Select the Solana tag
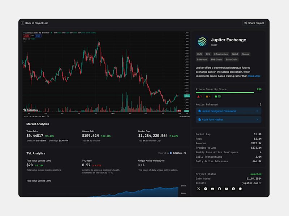This screenshot has height=216, width=289. point(246,54)
